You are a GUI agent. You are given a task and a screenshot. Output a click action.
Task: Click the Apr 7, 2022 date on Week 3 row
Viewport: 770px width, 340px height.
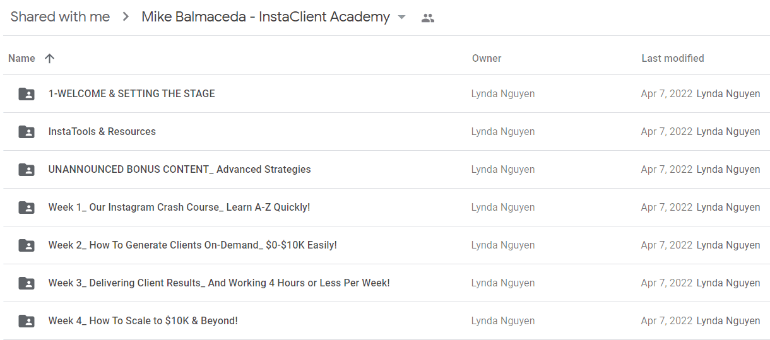pyautogui.click(x=666, y=283)
